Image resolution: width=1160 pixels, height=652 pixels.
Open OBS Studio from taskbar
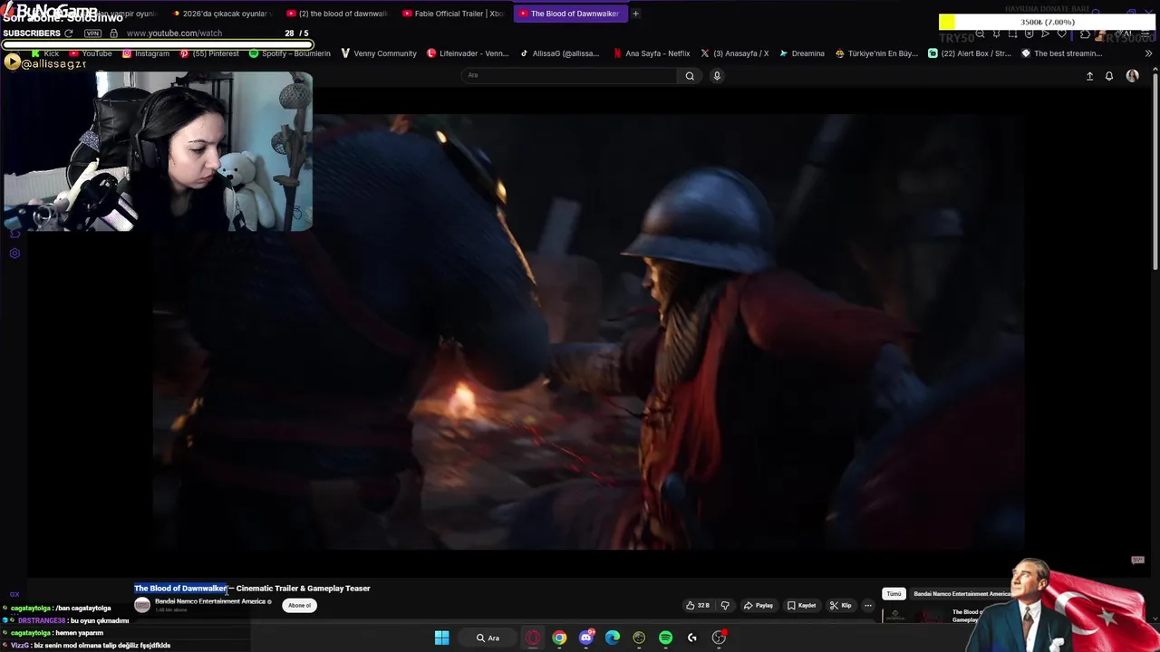[719, 638]
